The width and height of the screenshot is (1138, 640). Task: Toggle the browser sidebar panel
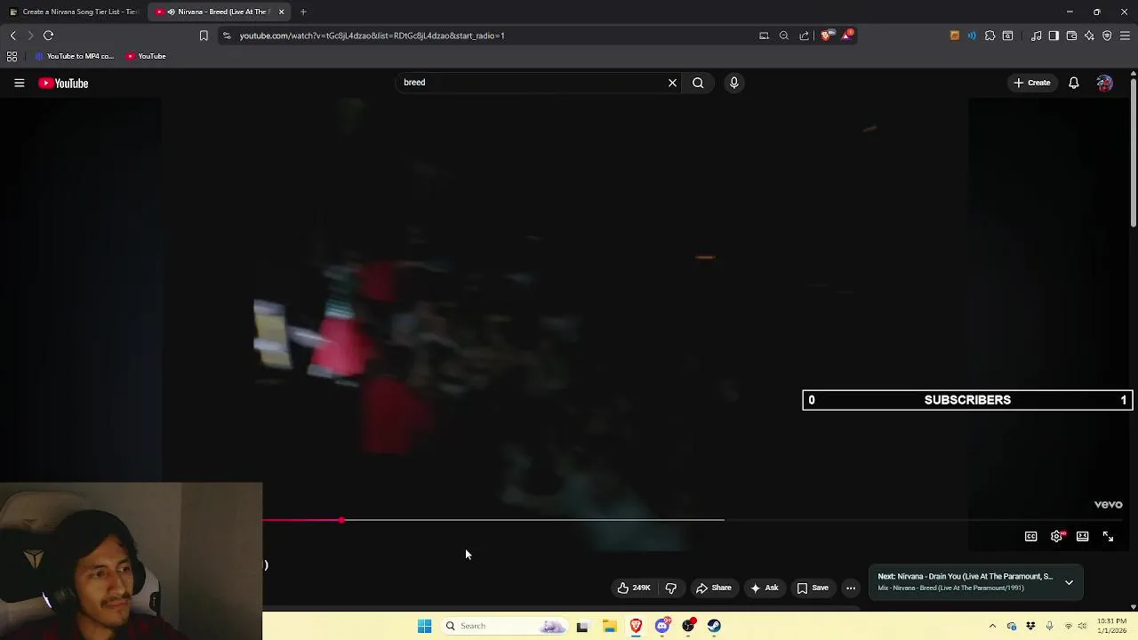[x=1054, y=36]
